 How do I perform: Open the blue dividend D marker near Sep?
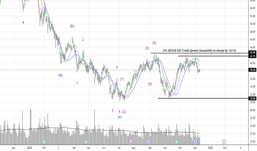tap(149, 142)
